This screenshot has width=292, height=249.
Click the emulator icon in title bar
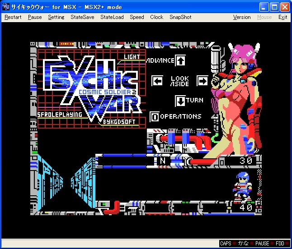6,7
